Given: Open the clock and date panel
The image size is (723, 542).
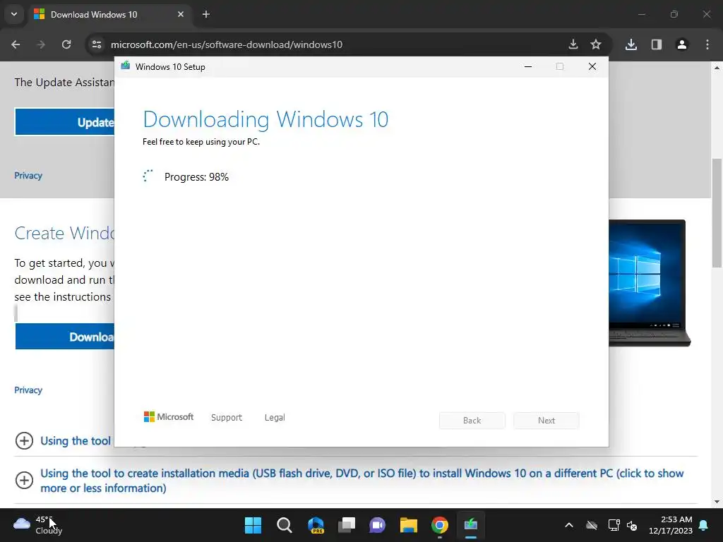Looking at the screenshot, I should 671,525.
